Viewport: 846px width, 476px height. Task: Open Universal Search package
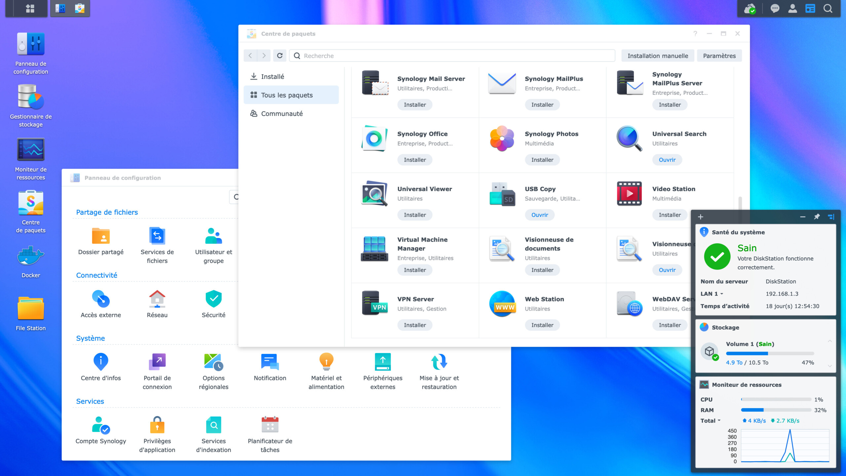[667, 160]
